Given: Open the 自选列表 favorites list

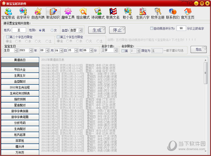Looking at the screenshot, I should (x=38, y=14).
